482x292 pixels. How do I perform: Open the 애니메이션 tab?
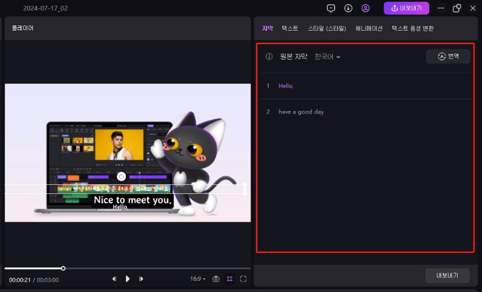(369, 28)
